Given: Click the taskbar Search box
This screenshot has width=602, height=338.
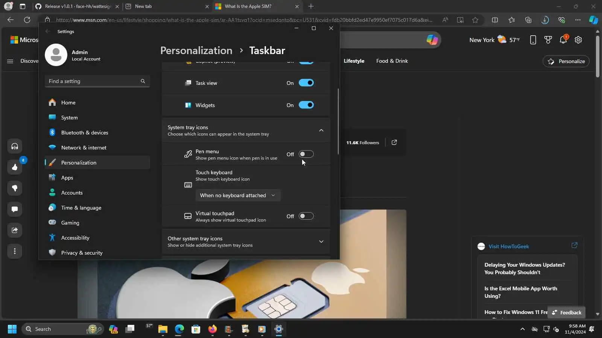Looking at the screenshot, I should coord(63,329).
